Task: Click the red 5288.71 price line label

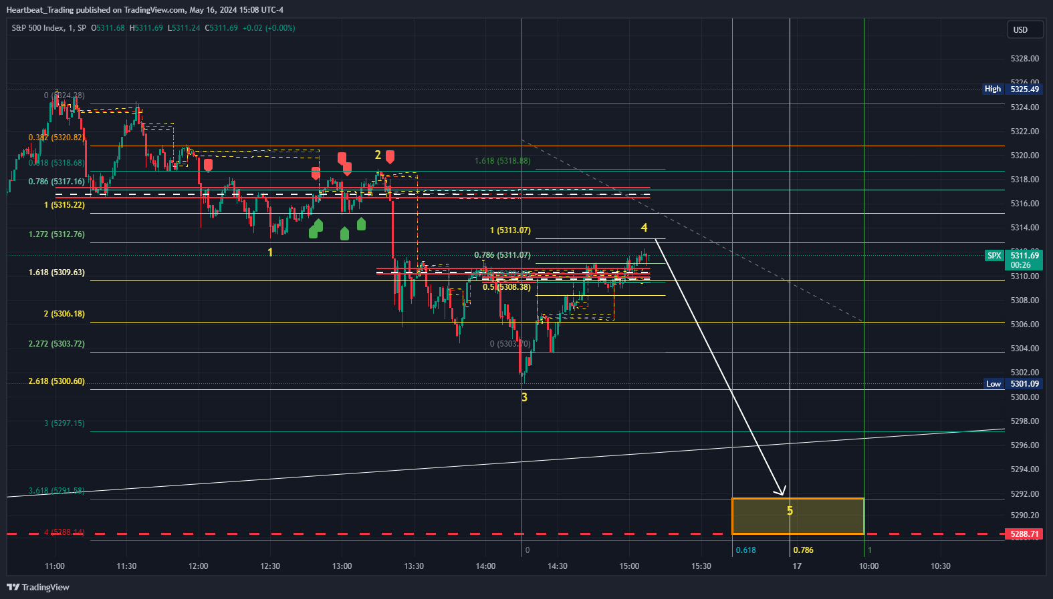Action: pyautogui.click(x=1024, y=534)
